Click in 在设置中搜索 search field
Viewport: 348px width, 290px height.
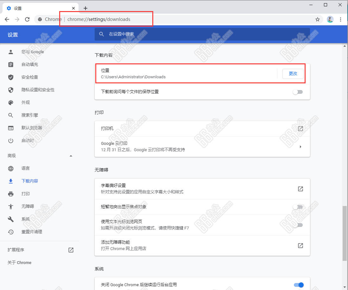(x=202, y=34)
